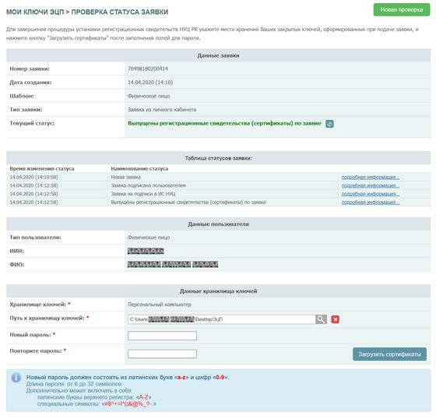Open details link for 'Заявка подписана пользователем'
The image size is (436, 419).
[x=371, y=185]
